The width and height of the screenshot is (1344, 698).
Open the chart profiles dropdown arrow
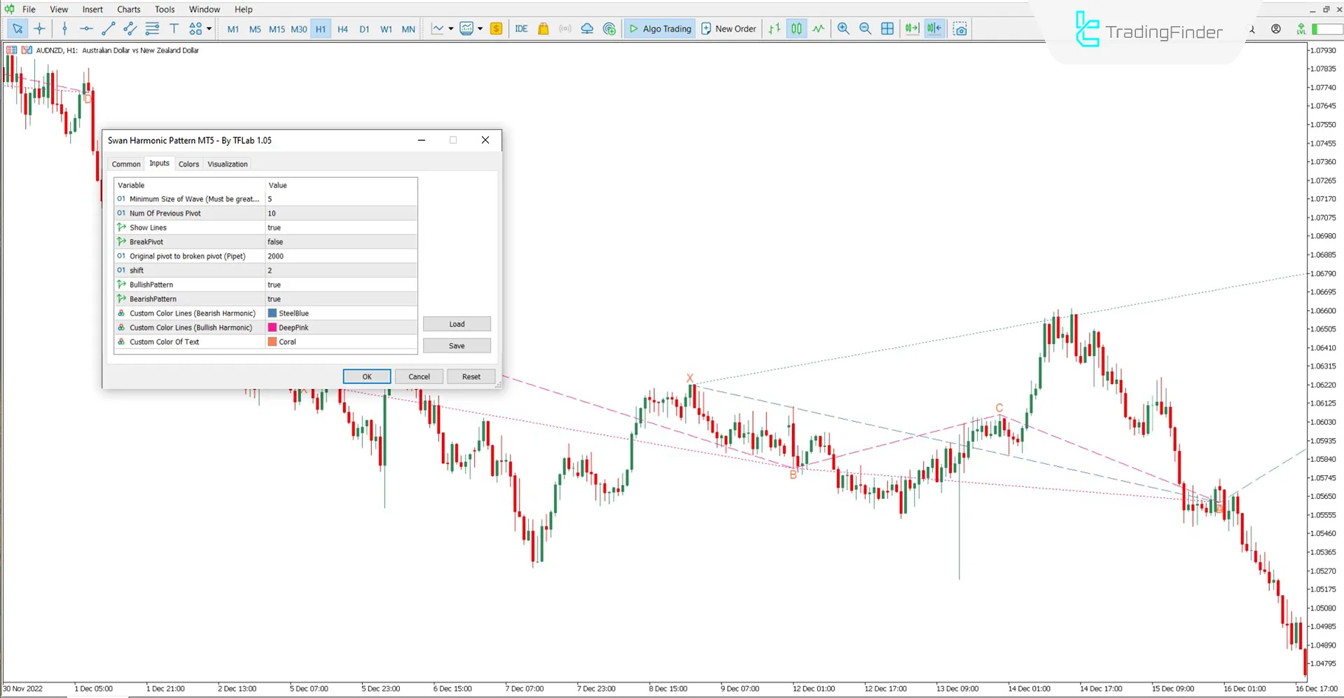click(x=480, y=29)
